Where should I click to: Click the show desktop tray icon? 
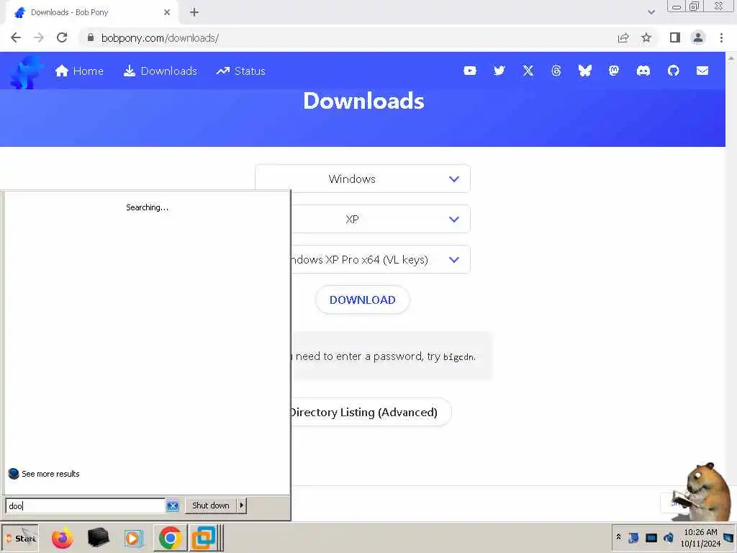(729, 537)
